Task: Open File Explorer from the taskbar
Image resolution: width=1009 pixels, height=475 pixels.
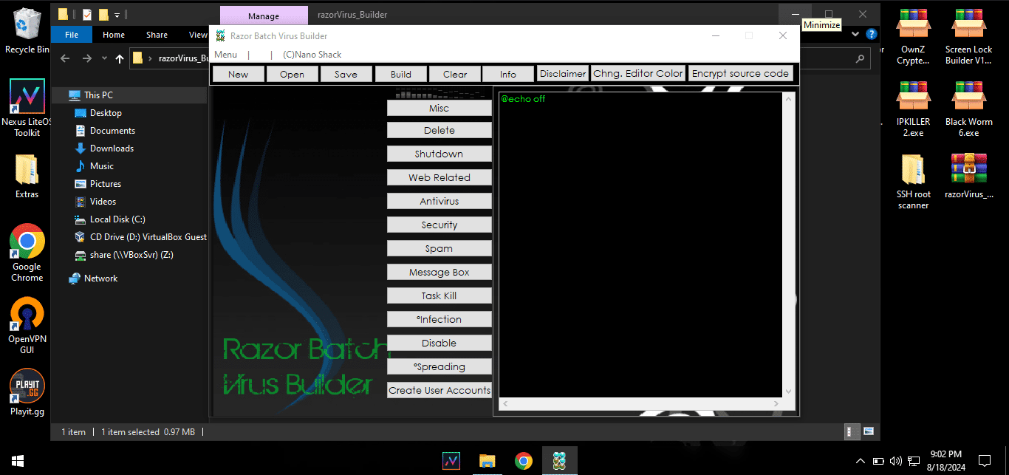Action: [x=487, y=461]
